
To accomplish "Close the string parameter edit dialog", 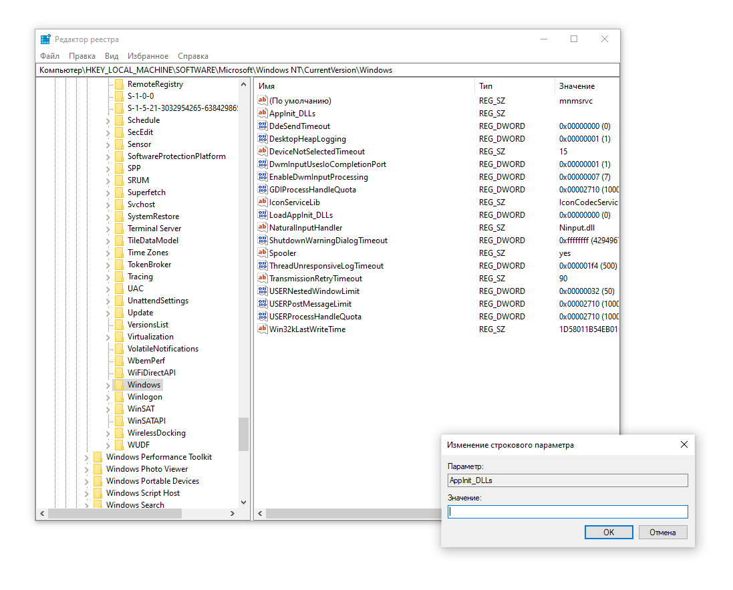I will 684,445.
